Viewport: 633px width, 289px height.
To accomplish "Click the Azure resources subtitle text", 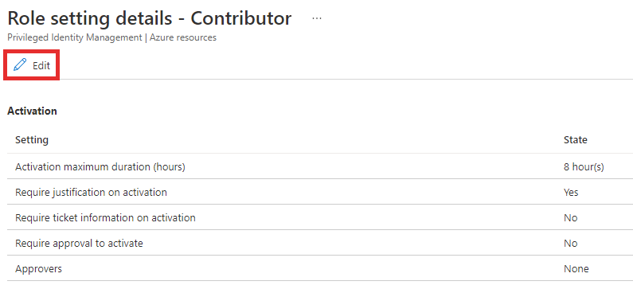I will [183, 37].
